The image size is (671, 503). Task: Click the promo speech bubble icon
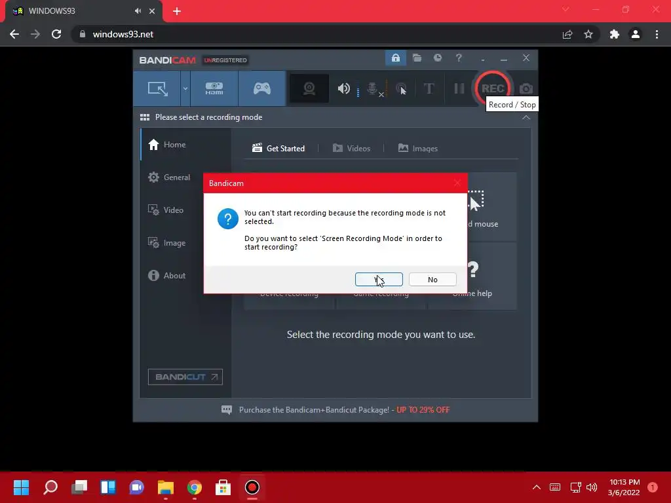pyautogui.click(x=226, y=410)
